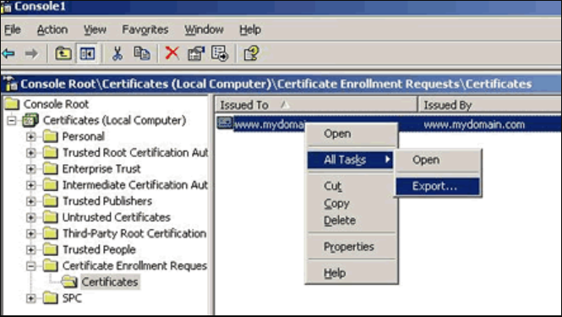
Task: Click the www.mydomai Issued To row text
Action: point(270,124)
